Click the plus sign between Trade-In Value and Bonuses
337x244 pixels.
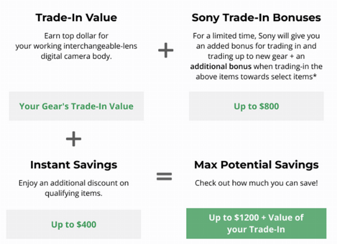click(x=165, y=50)
